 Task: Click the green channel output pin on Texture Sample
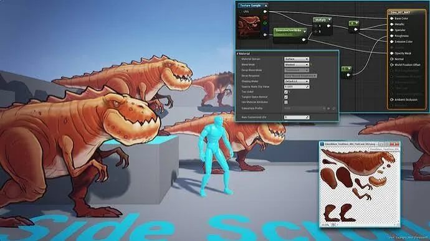click(265, 23)
